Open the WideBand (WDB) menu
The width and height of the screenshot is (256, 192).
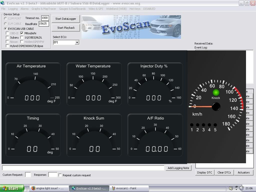(116, 9)
